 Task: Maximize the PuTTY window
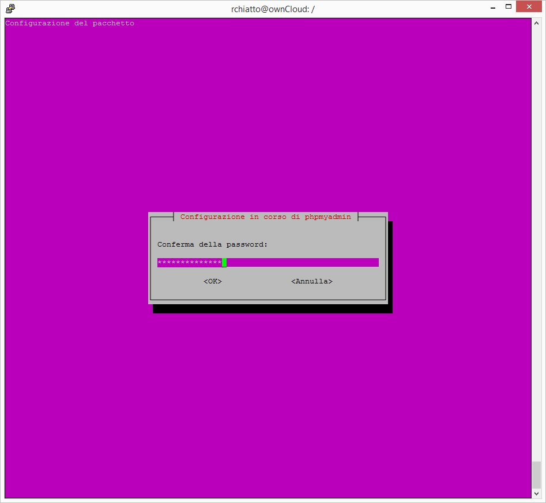[x=509, y=6]
